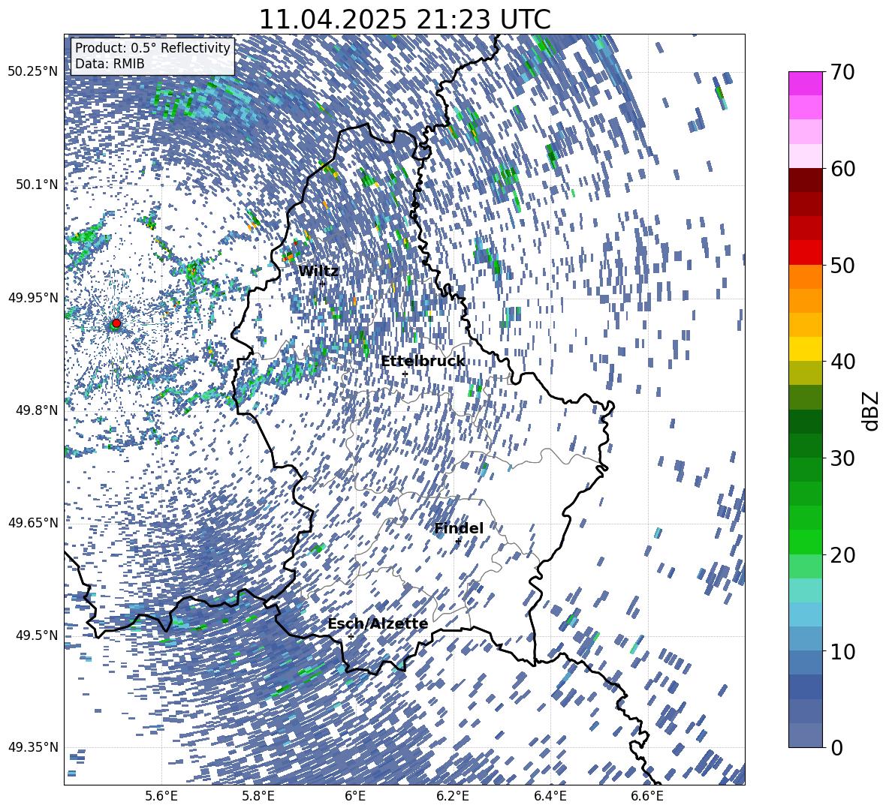Image resolution: width=889 pixels, height=811 pixels.
Task: Click the Findel location label
Action: click(x=459, y=528)
